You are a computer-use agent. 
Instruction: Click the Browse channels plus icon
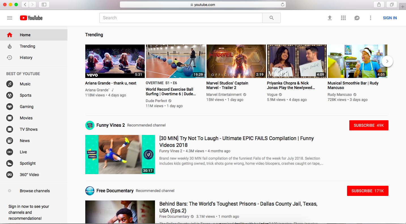(10, 191)
